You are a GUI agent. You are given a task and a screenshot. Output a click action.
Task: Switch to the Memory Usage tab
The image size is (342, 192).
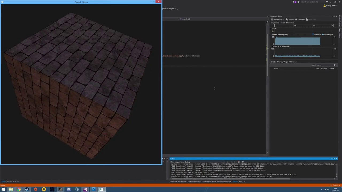(282, 62)
